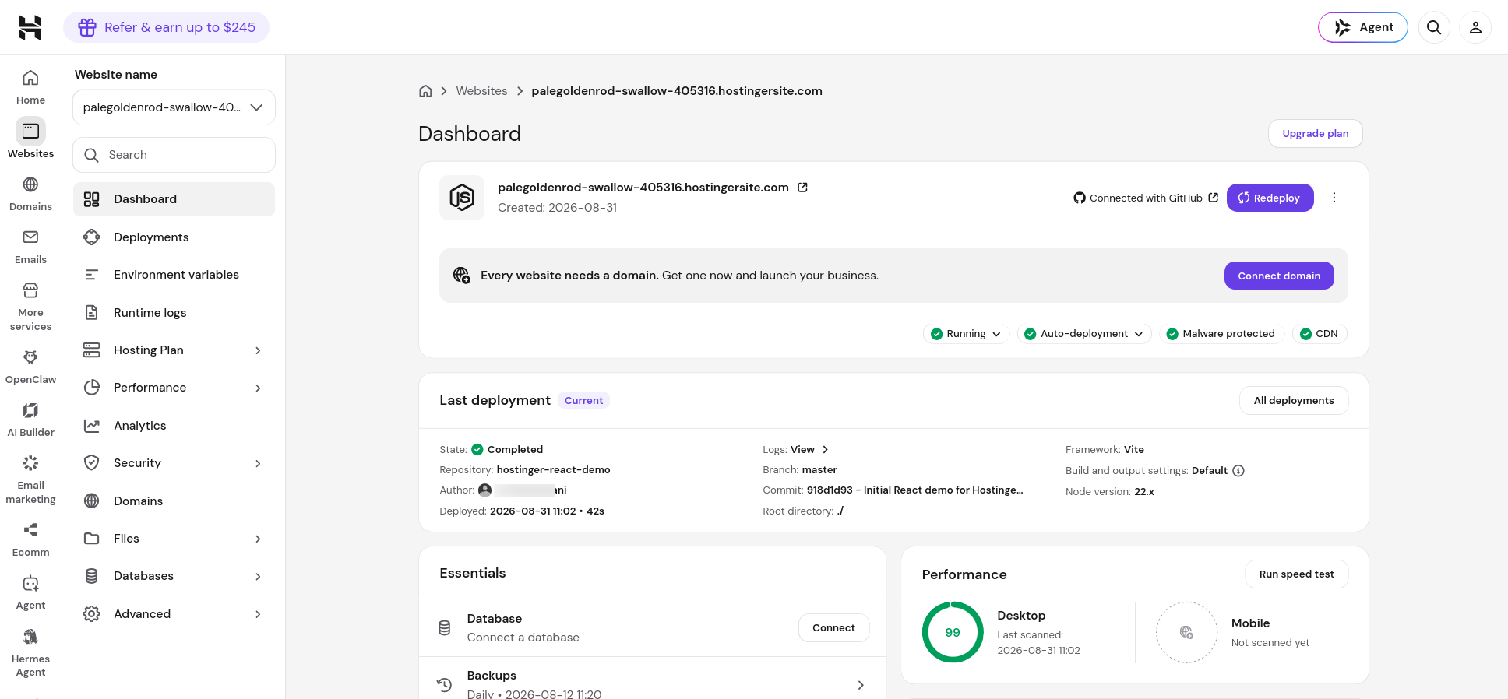
Task: View the deployment logs link
Action: (809, 450)
